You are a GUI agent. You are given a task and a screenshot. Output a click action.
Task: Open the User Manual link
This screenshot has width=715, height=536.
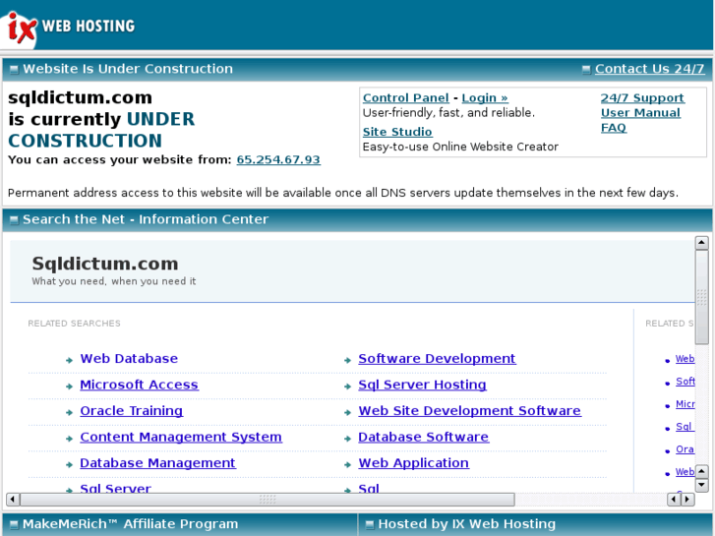click(x=640, y=113)
